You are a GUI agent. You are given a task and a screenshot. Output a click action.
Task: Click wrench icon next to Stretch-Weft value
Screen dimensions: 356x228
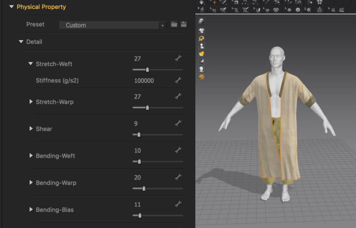point(178,58)
